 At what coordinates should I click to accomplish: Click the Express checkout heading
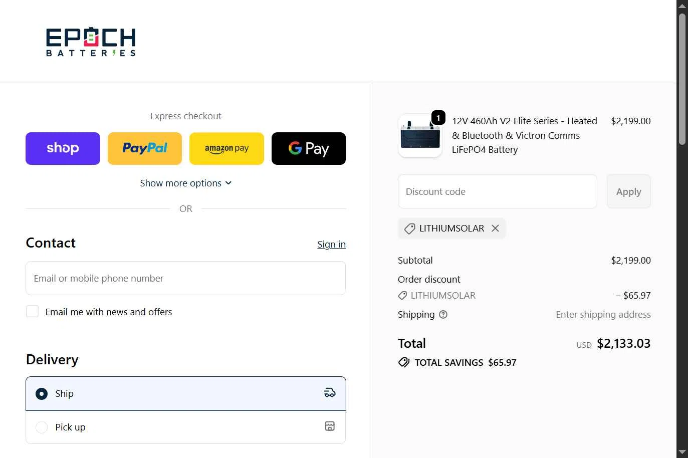186,116
